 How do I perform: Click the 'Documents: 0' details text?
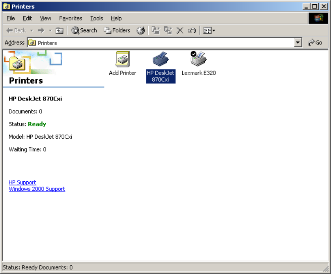point(25,112)
